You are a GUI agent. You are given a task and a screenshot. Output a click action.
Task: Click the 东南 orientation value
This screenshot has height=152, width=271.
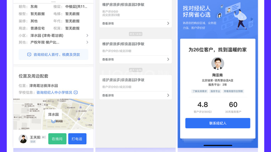tap(34, 6)
